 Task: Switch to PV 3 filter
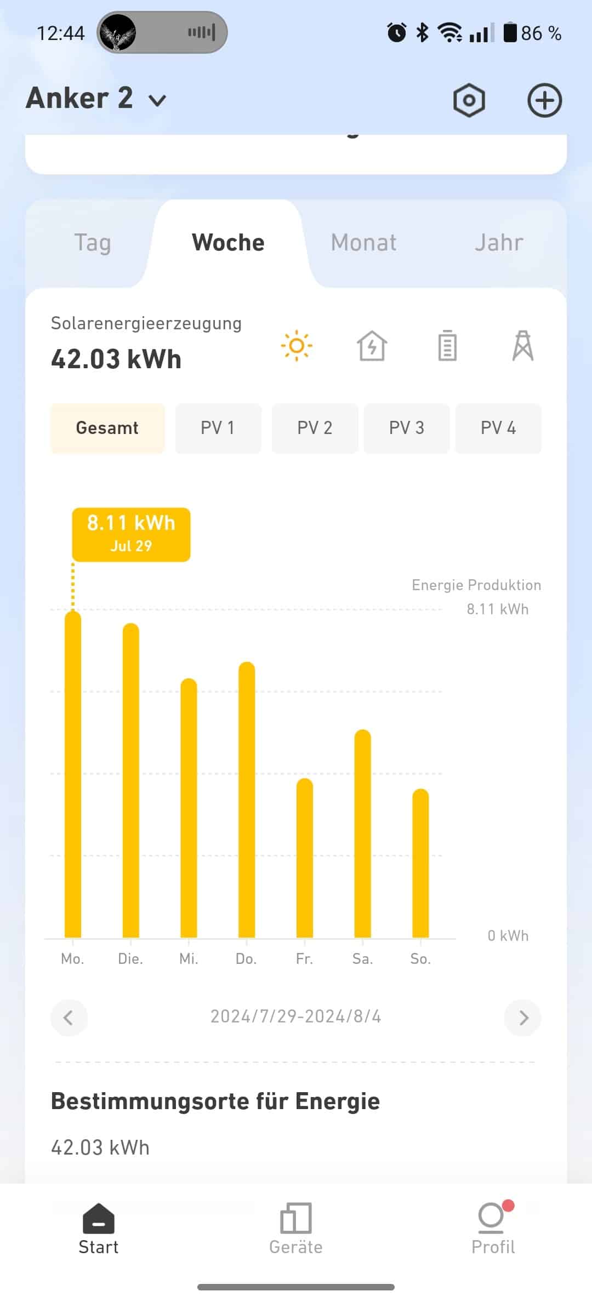pyautogui.click(x=406, y=428)
